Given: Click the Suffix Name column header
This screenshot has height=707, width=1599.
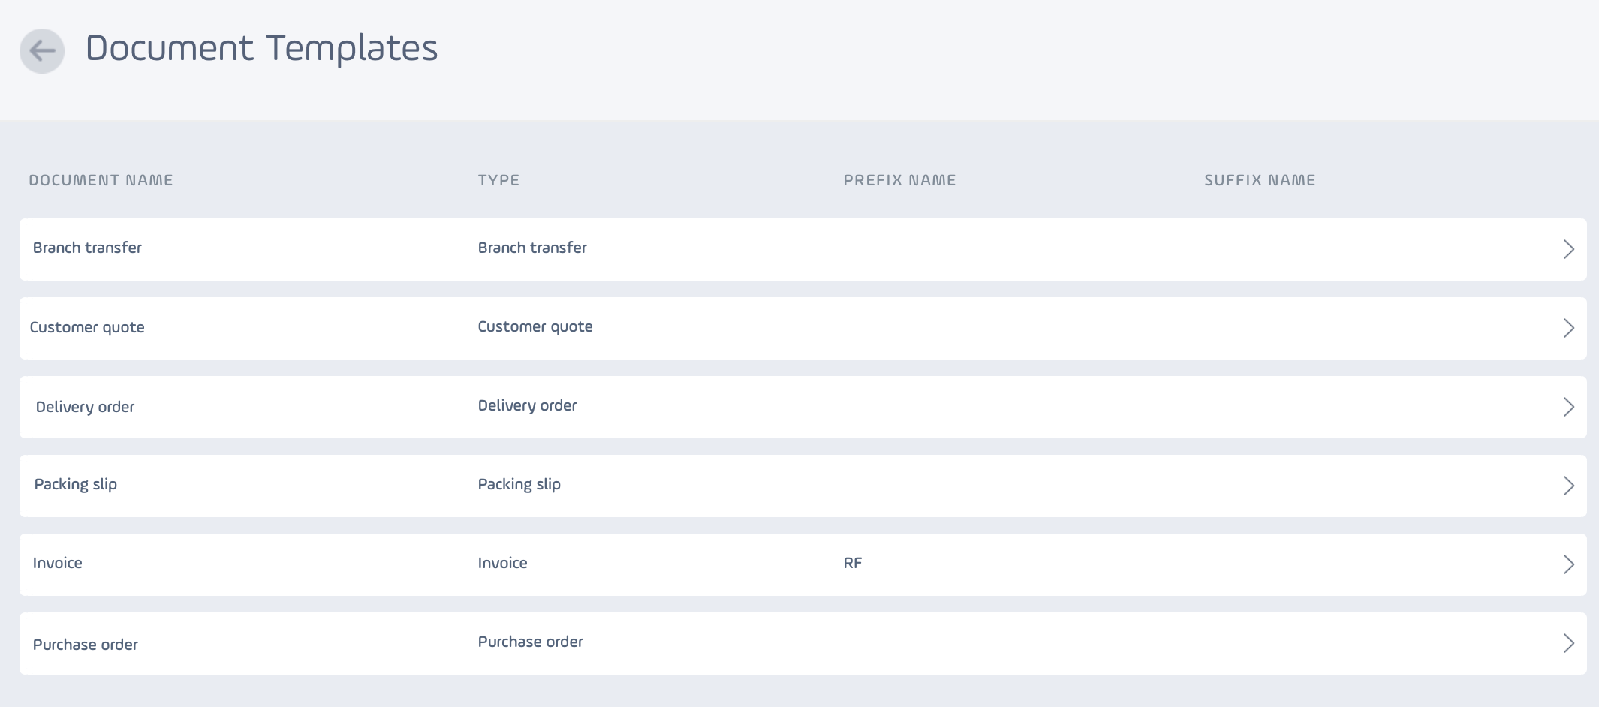Looking at the screenshot, I should tap(1260, 180).
